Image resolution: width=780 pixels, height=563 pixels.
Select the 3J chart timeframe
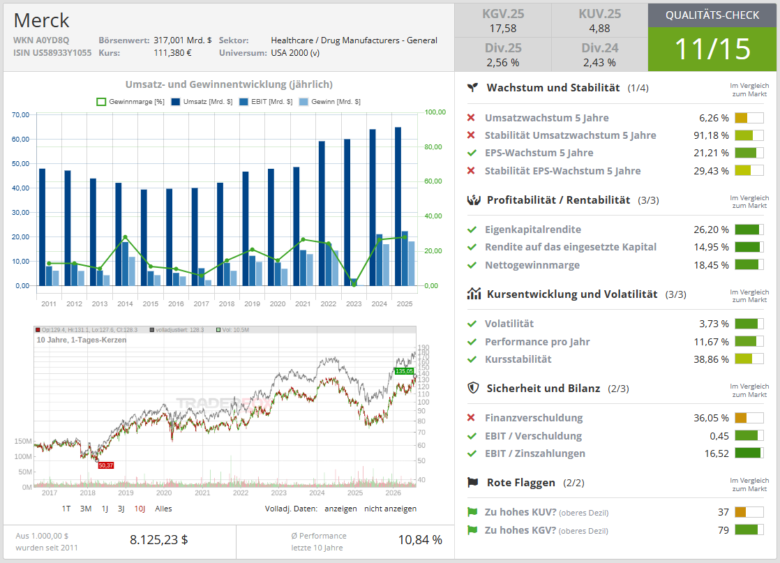tap(121, 509)
